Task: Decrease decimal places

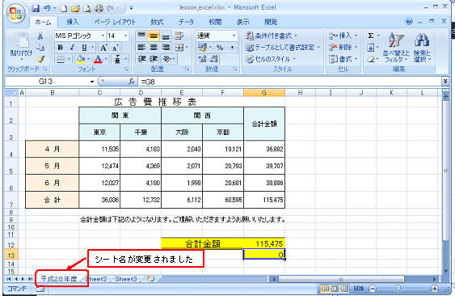Action: 214,59
